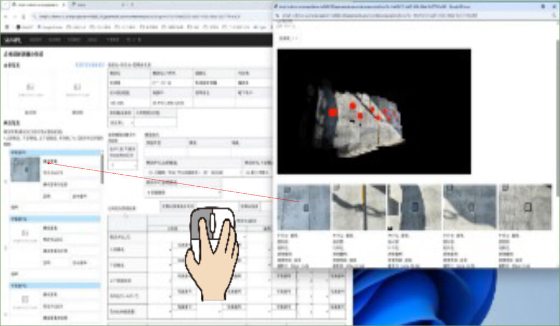The height and width of the screenshot is (326, 560).
Task: Open the first item in black navigation menu
Action: pos(36,40)
